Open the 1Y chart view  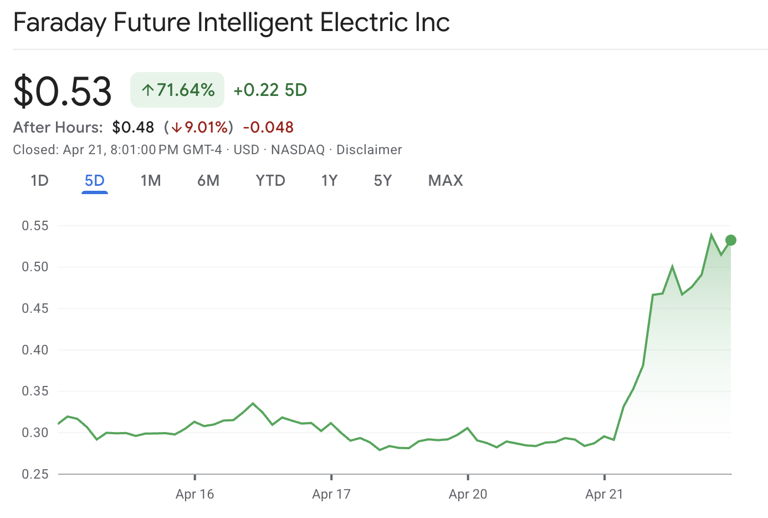329,181
